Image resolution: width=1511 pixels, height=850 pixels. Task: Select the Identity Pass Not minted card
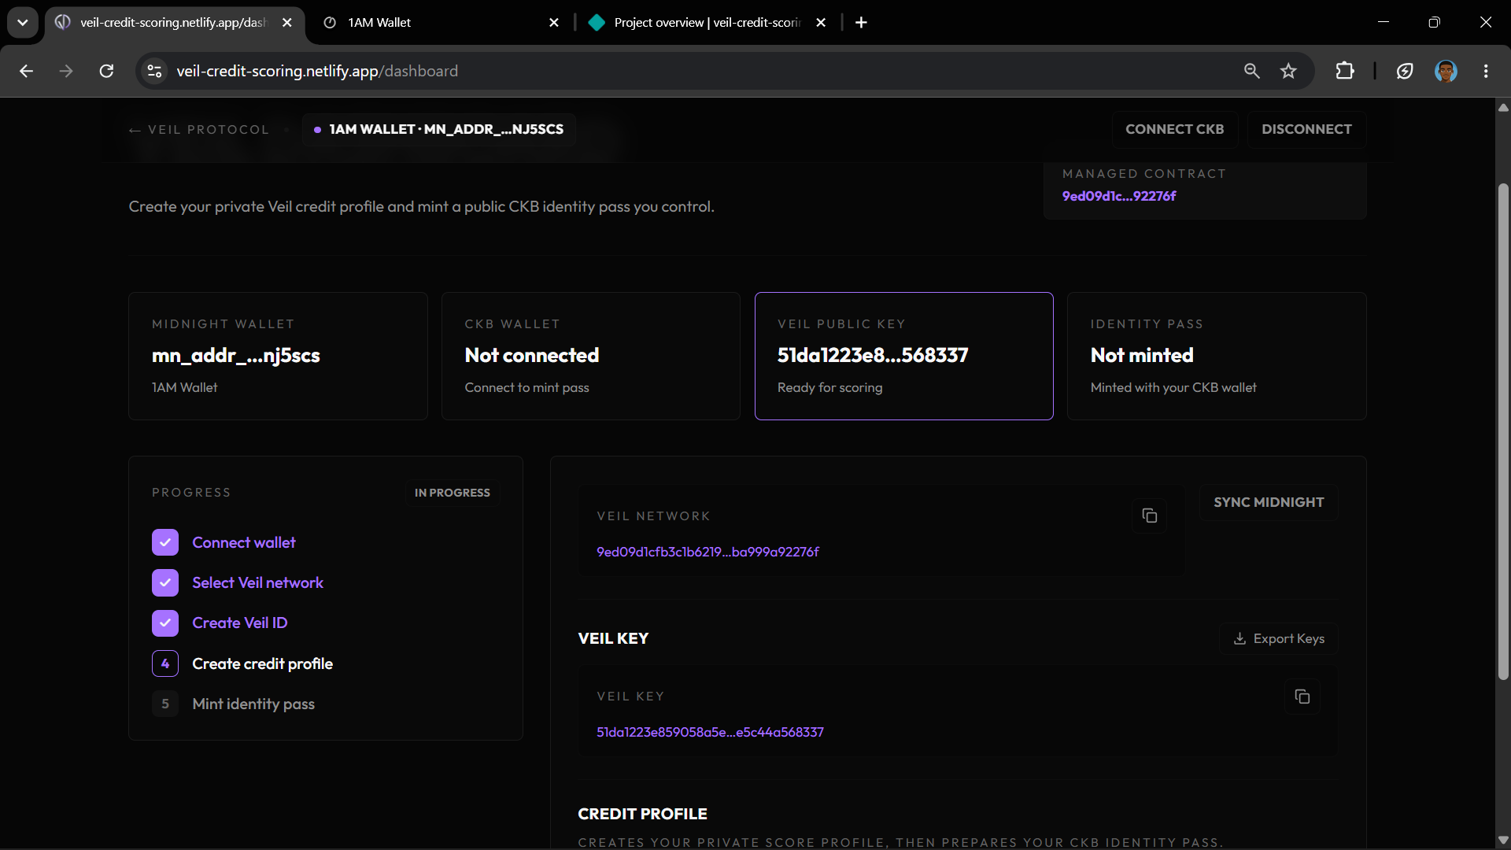(x=1217, y=356)
